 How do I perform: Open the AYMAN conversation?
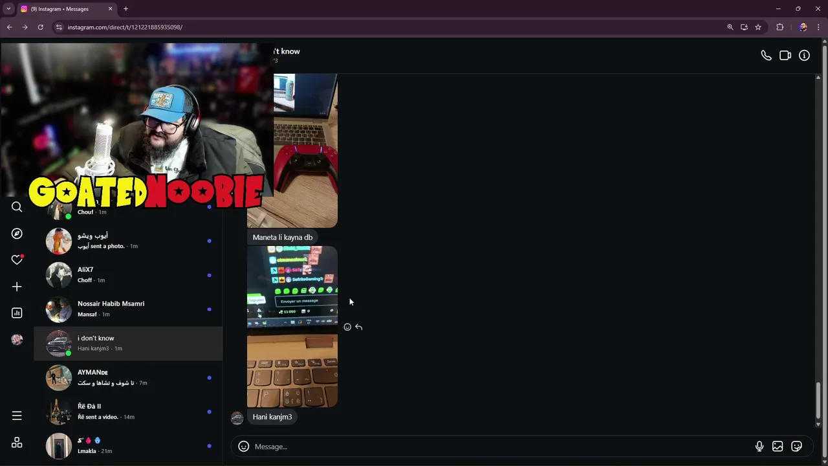pyautogui.click(x=128, y=378)
